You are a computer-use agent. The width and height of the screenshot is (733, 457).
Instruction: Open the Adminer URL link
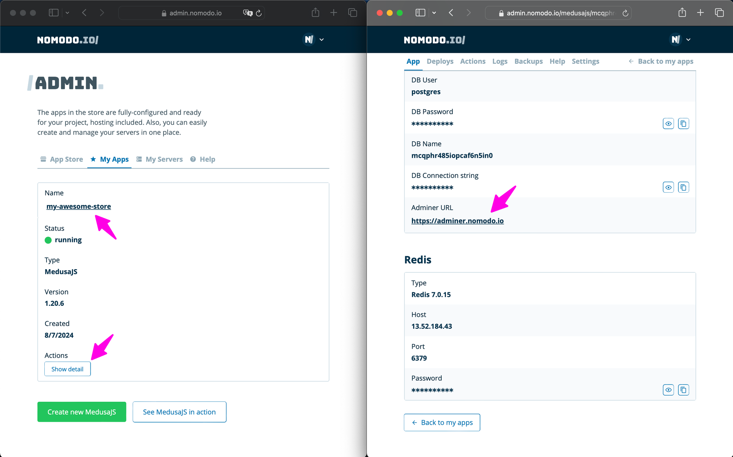457,221
